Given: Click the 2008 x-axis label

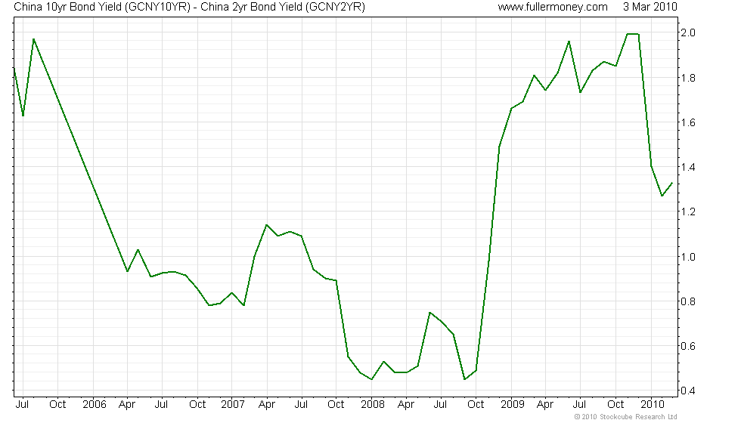Looking at the screenshot, I should 372,405.
